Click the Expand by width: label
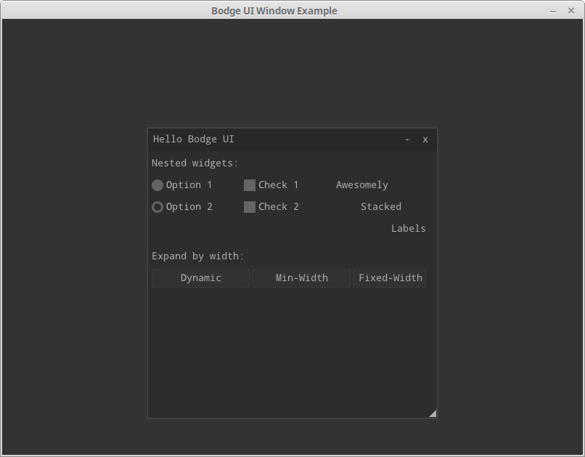The height and width of the screenshot is (457, 585). (197, 256)
